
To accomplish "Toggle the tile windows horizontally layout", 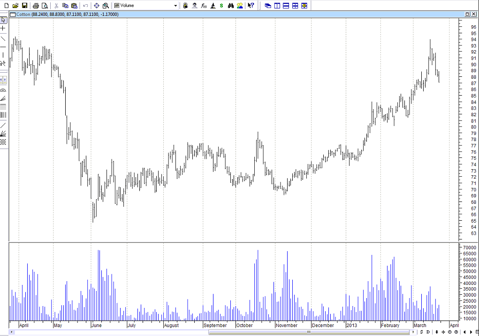I will coord(286,6).
